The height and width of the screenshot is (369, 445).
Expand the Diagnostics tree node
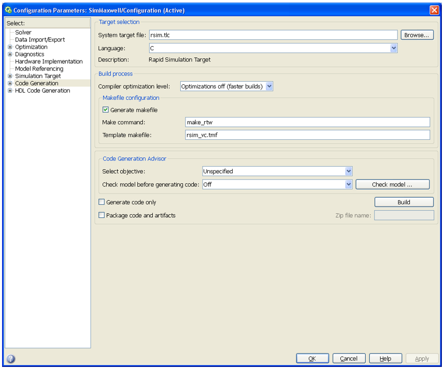10,54
